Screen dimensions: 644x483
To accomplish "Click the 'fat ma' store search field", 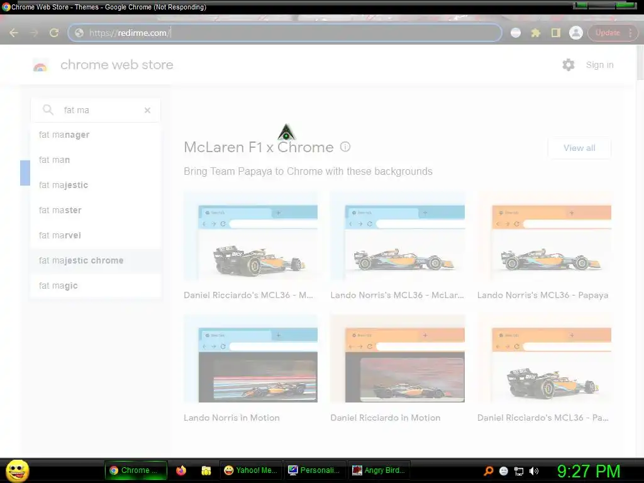I will (x=96, y=110).
